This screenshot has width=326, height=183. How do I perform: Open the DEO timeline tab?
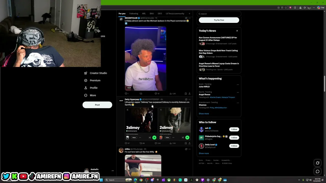[160, 13]
